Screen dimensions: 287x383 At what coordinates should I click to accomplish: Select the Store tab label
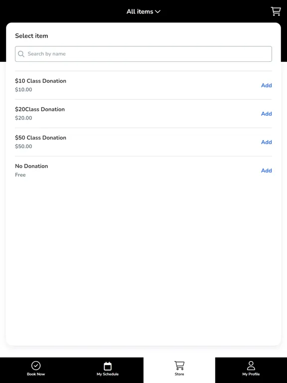click(179, 374)
